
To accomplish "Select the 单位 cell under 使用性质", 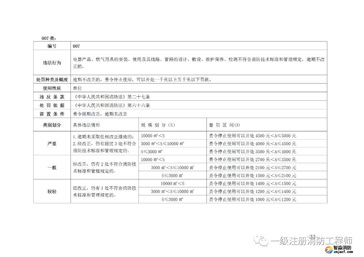I will (x=78, y=88).
